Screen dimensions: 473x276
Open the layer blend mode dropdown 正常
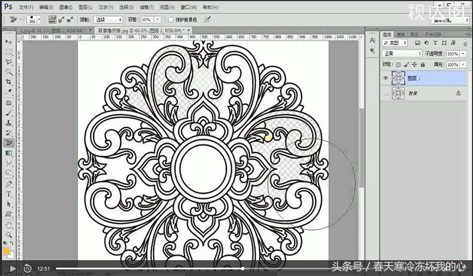pos(401,53)
